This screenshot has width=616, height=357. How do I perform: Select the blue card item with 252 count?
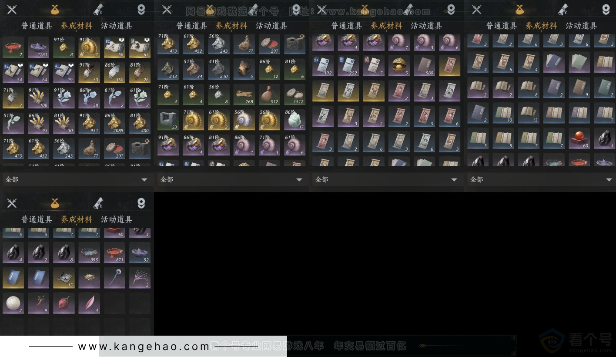tap(348, 65)
